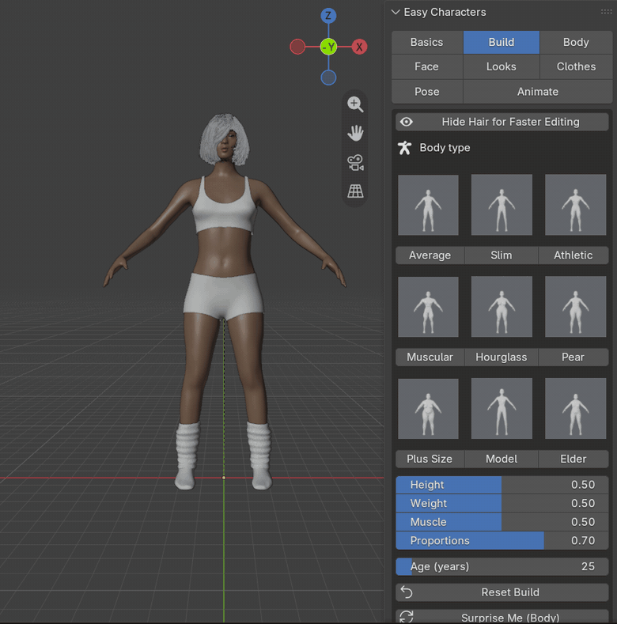Click the 'Body type' label

pyautogui.click(x=445, y=148)
